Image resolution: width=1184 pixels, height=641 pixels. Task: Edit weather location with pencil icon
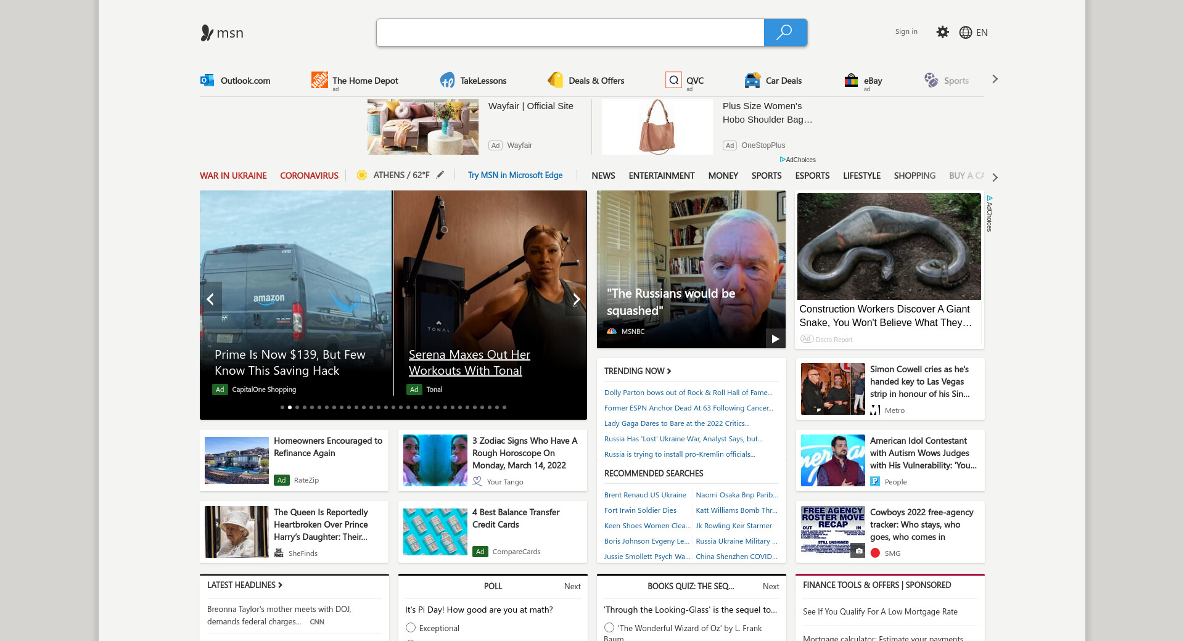coord(440,175)
